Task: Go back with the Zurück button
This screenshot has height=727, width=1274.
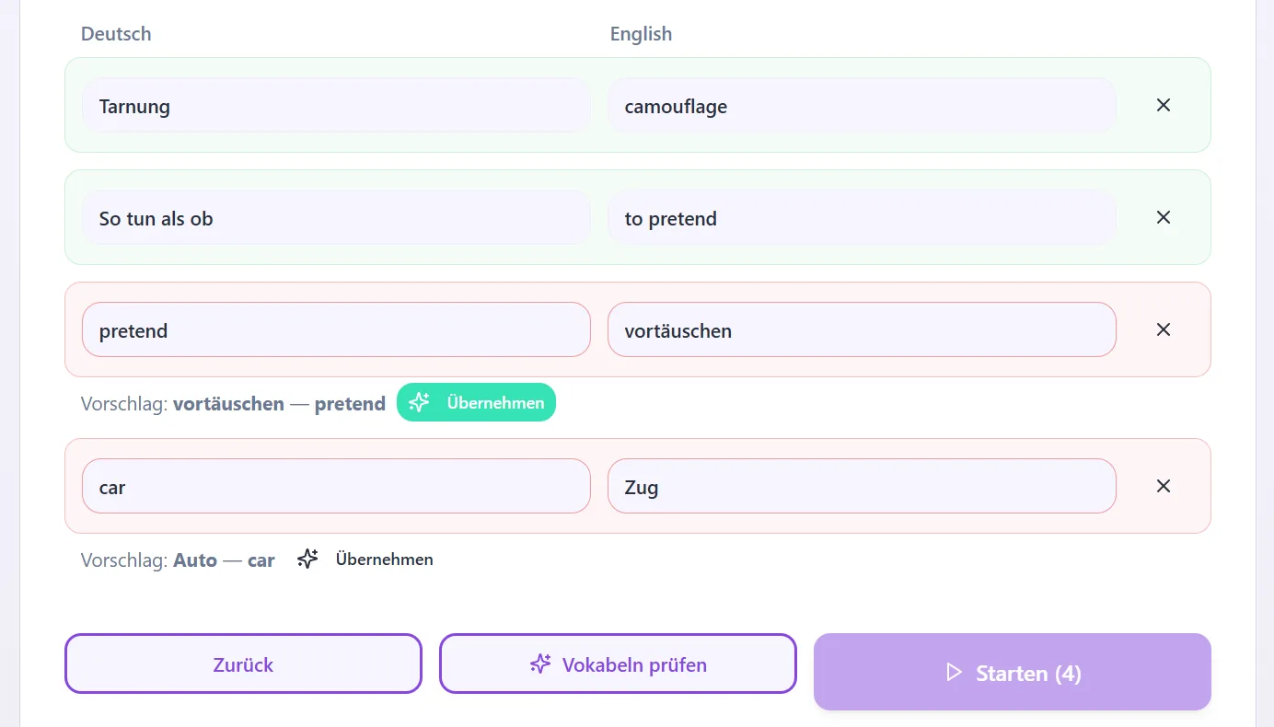Action: coord(243,664)
